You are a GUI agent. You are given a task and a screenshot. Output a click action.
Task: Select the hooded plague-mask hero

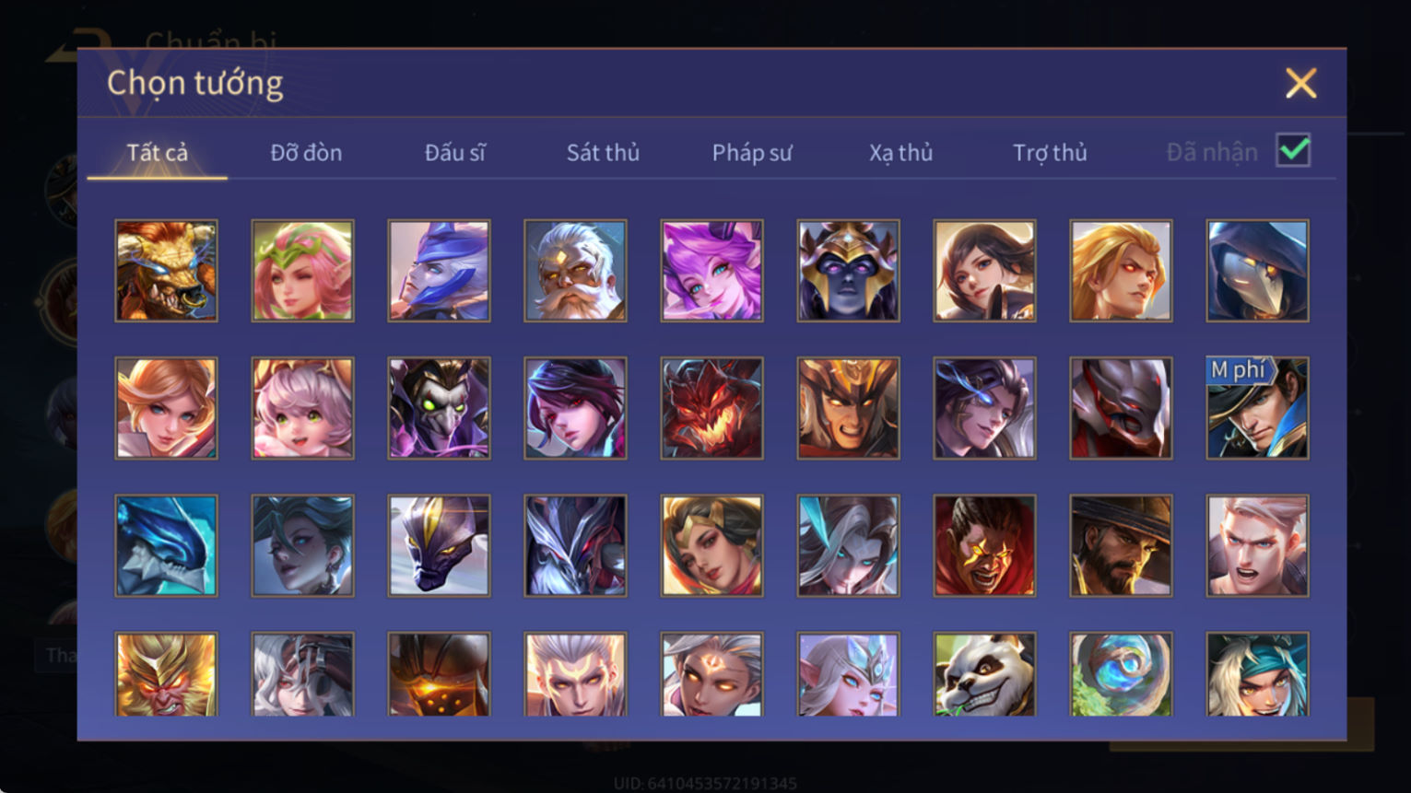(1257, 271)
